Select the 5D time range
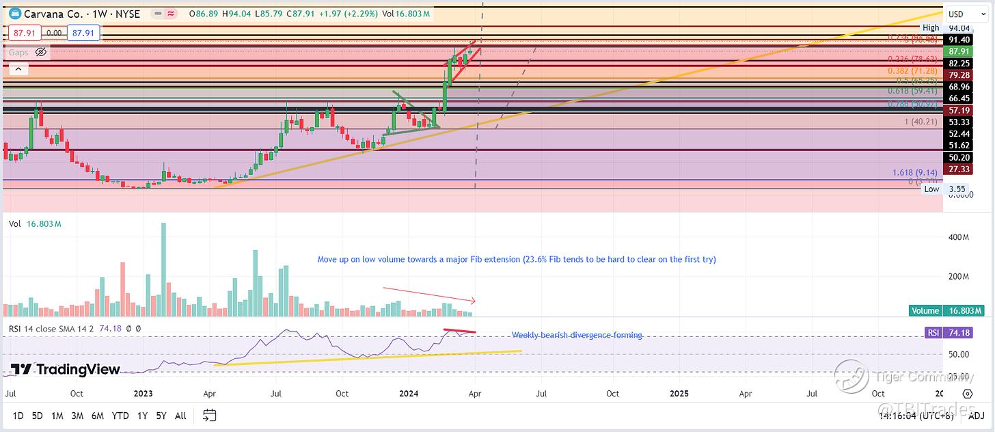The height and width of the screenshot is (432, 995). [x=38, y=416]
